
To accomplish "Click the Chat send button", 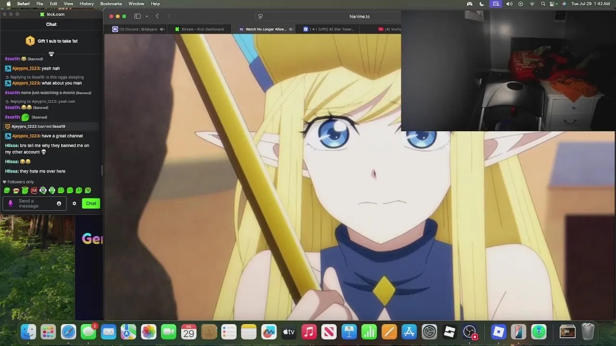I will [x=91, y=203].
